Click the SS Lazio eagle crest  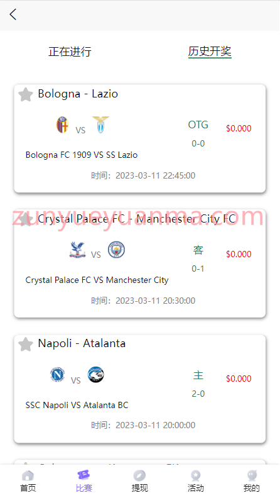(100, 124)
